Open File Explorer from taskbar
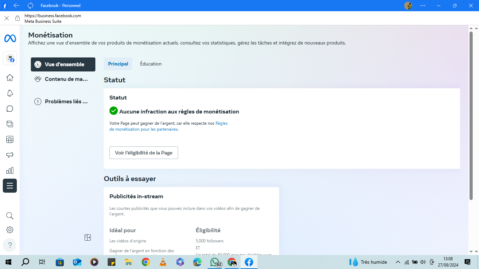This screenshot has width=479, height=269. point(129,262)
